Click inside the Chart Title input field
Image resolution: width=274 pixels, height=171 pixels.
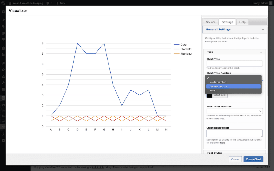(234, 63)
